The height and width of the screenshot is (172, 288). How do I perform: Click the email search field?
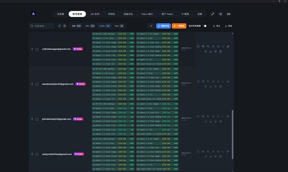pos(42,26)
